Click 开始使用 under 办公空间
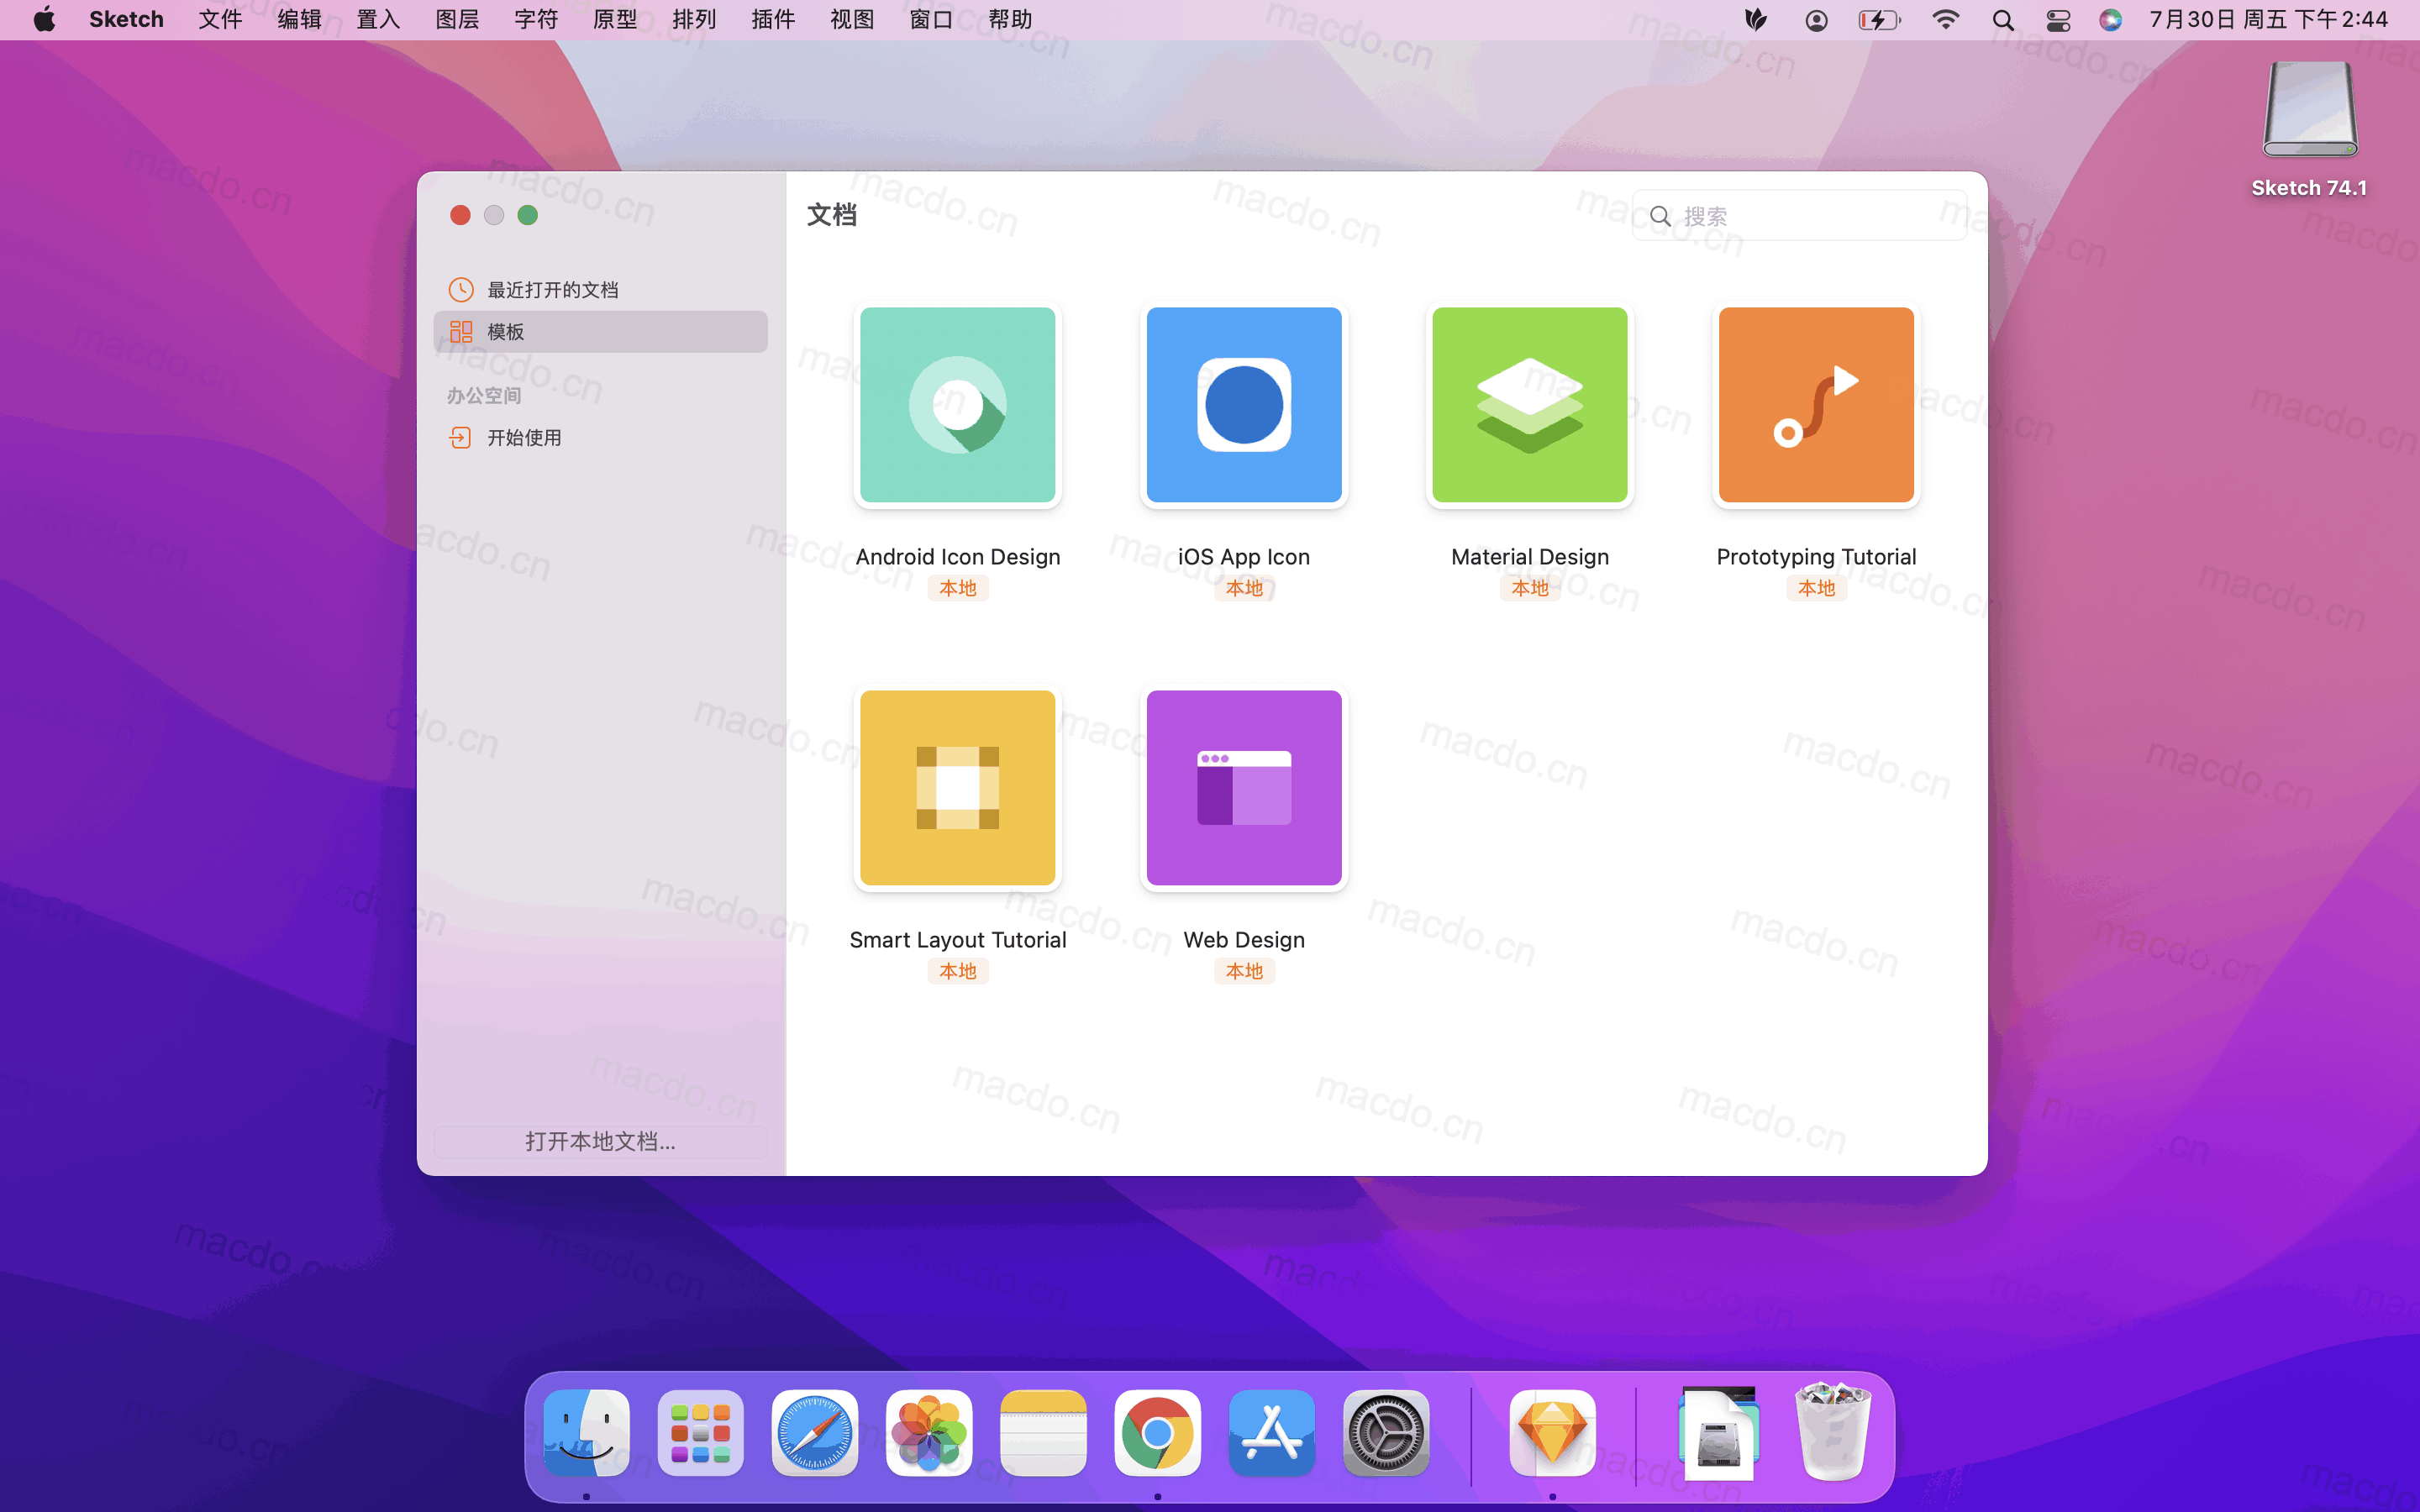 coord(601,438)
